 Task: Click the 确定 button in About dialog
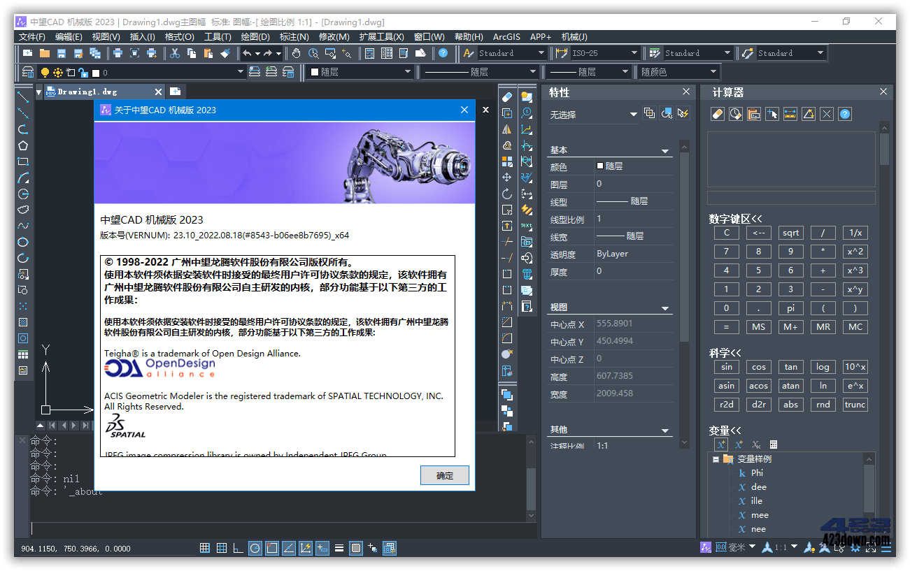pos(444,475)
